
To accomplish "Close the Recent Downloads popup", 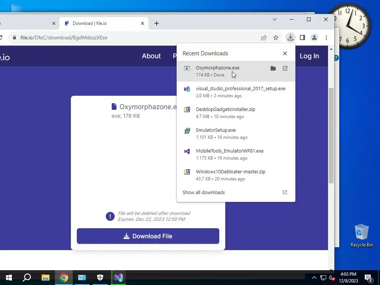I will tap(285, 53).
